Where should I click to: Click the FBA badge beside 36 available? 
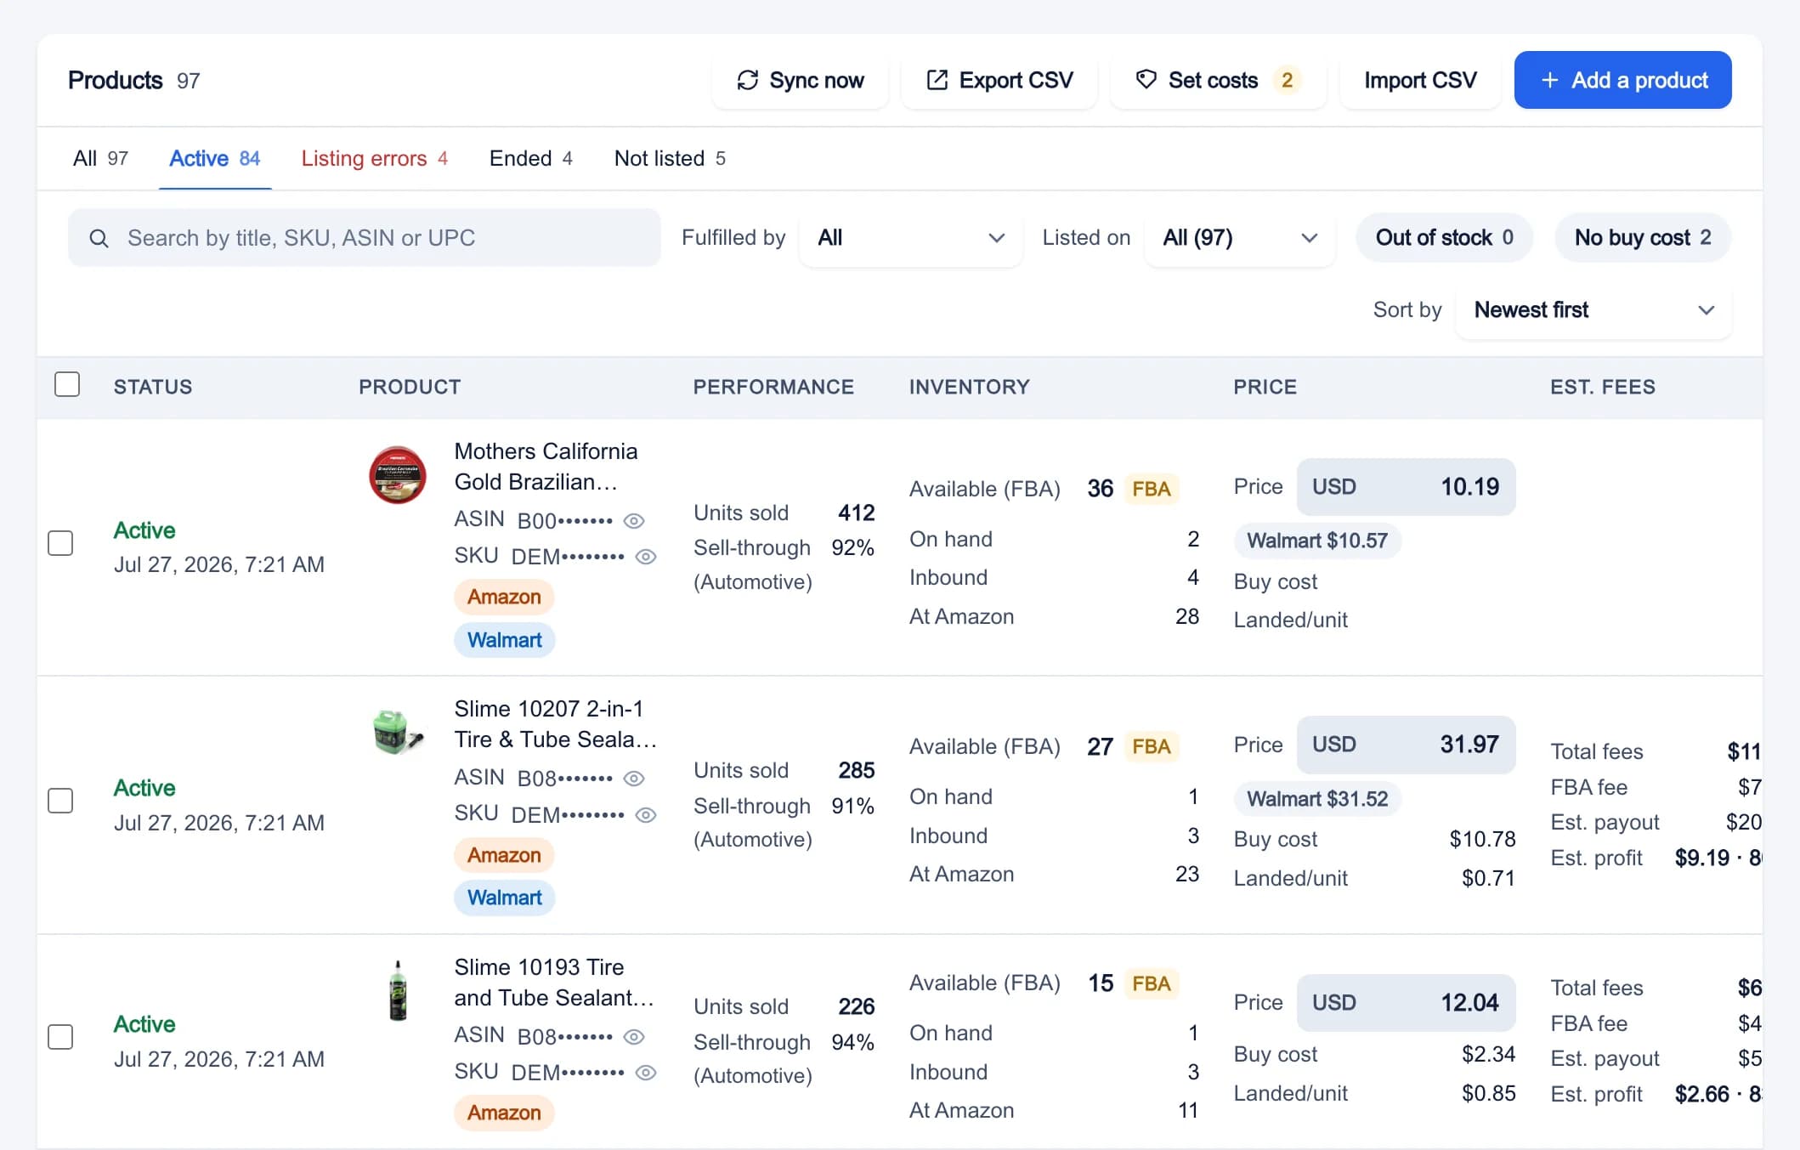(x=1152, y=489)
